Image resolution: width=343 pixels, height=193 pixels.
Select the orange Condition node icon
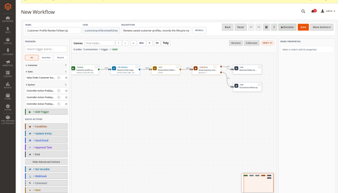[x=196, y=68]
